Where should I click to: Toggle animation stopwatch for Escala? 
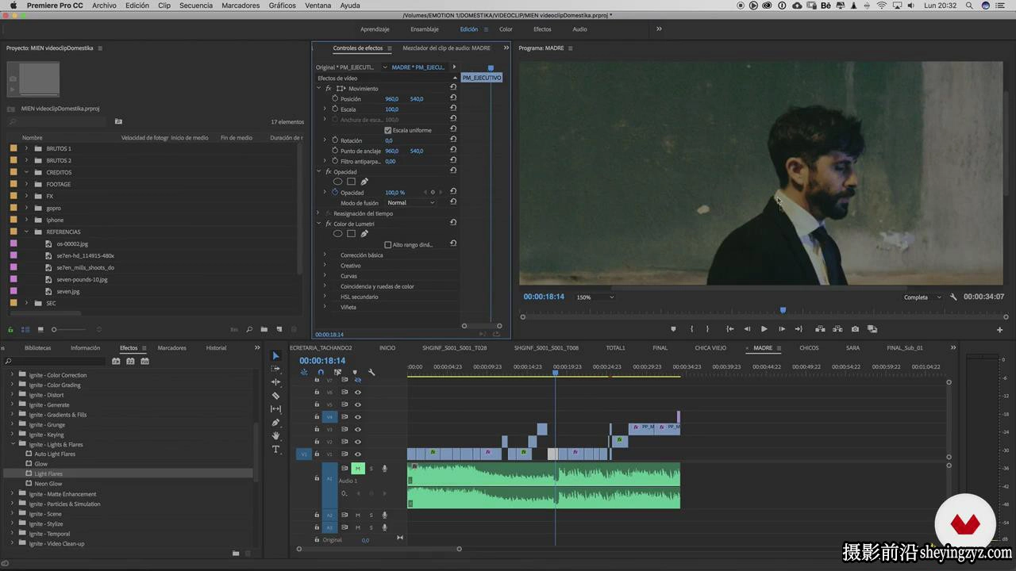pyautogui.click(x=335, y=109)
